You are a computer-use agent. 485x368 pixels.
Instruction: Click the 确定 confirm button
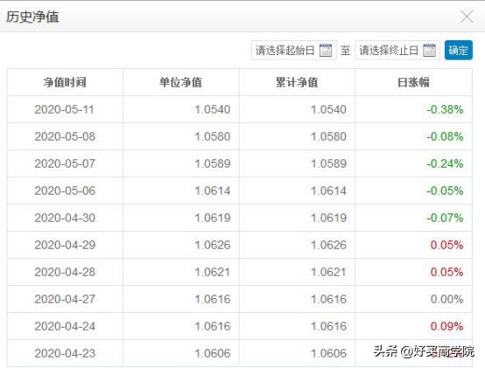coord(459,50)
